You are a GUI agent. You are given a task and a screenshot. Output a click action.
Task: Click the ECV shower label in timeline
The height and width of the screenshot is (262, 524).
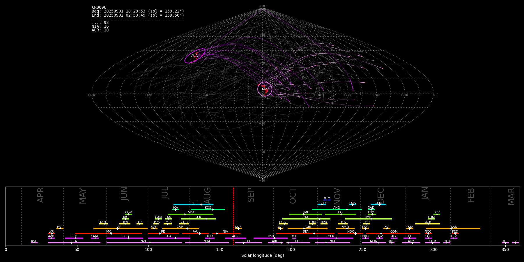(x=436, y=213)
